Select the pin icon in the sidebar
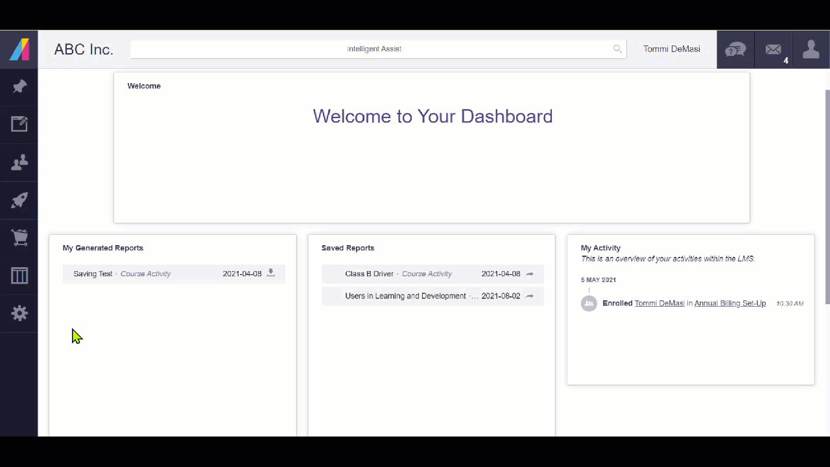830x467 pixels. click(19, 86)
